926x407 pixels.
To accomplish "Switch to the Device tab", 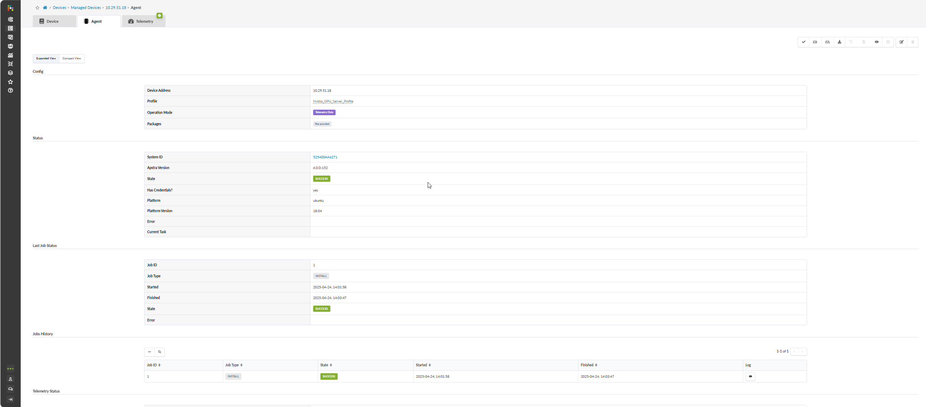I will pos(52,21).
